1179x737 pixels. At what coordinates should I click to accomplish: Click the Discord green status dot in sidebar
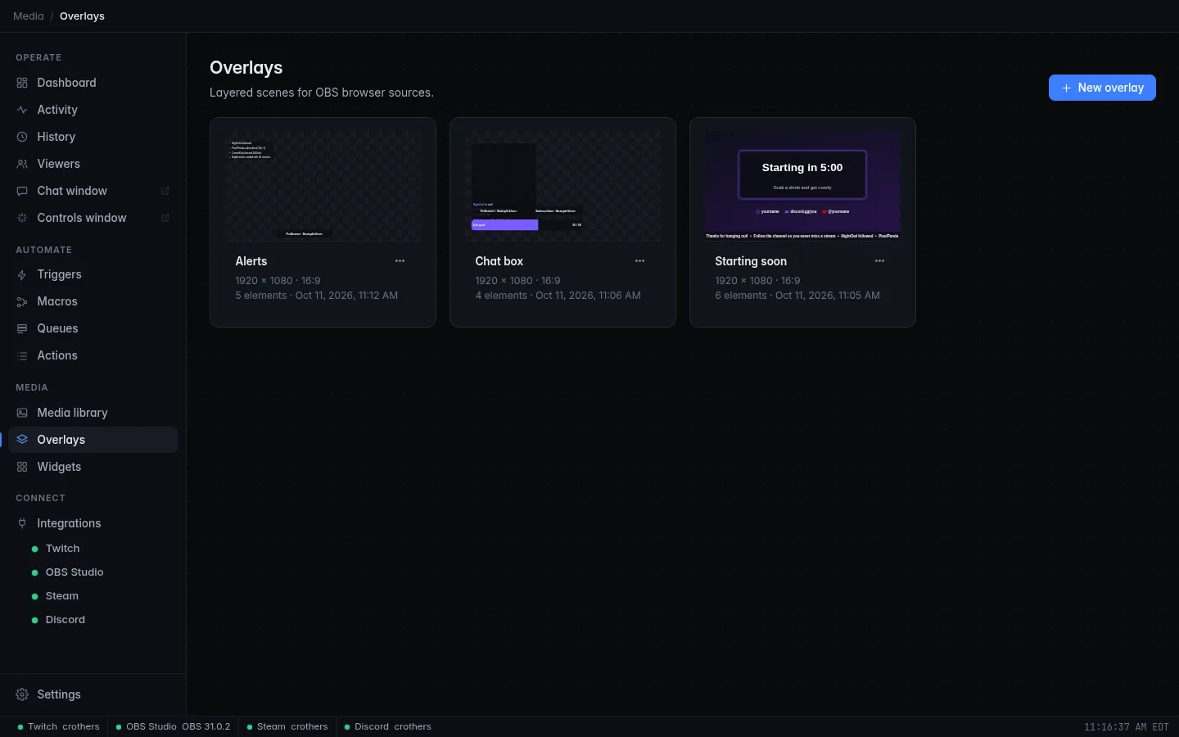(34, 620)
